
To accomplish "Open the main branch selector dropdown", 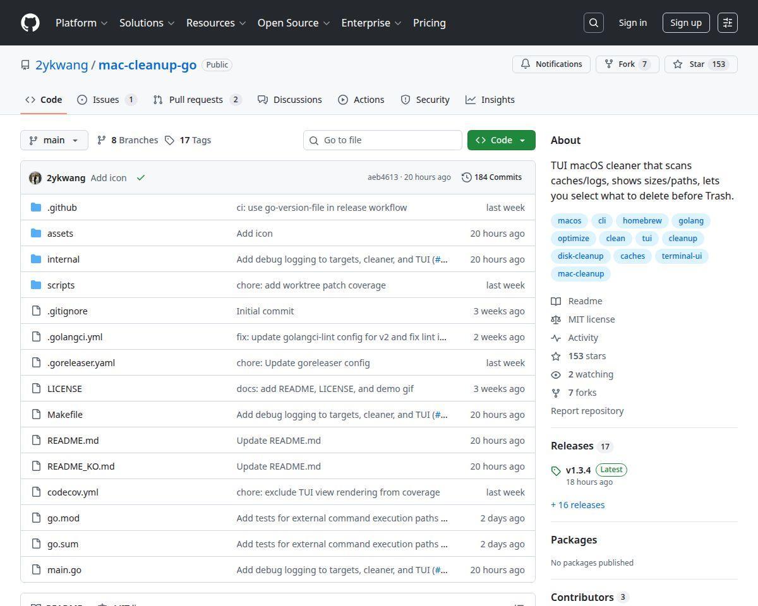I will pyautogui.click(x=54, y=140).
